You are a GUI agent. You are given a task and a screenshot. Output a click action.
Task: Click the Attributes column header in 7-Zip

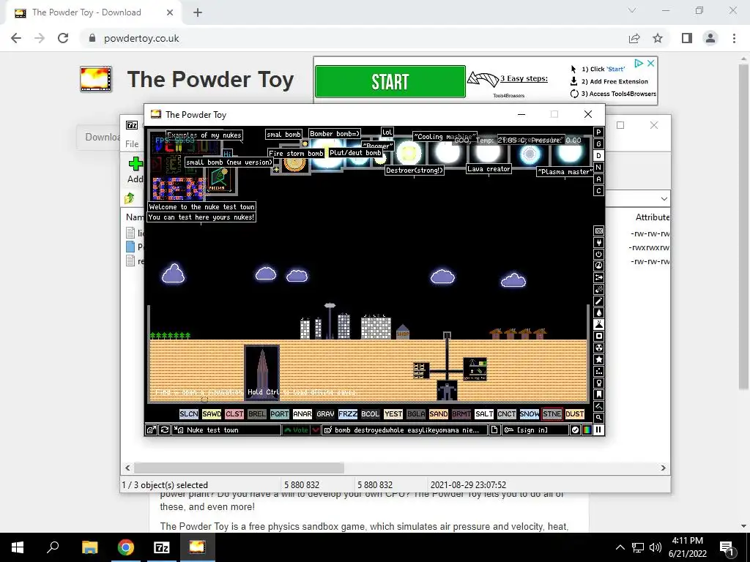(x=653, y=217)
